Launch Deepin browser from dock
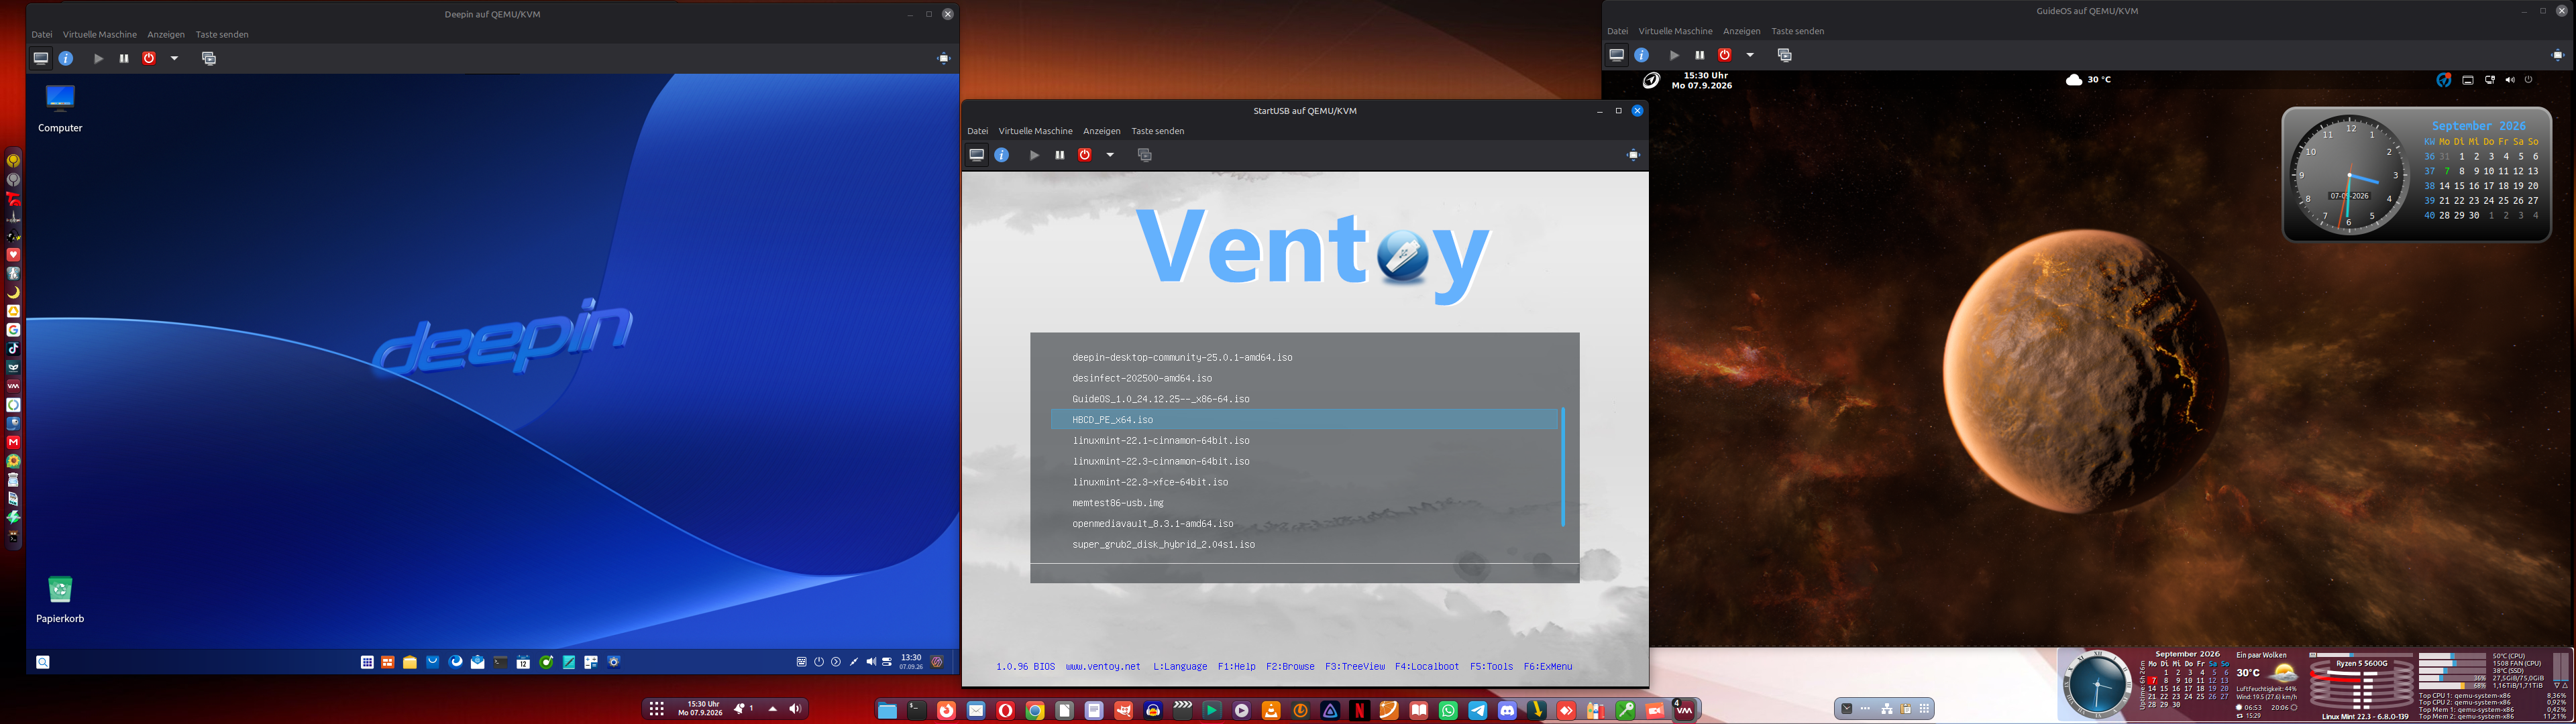2576x724 pixels. [456, 662]
